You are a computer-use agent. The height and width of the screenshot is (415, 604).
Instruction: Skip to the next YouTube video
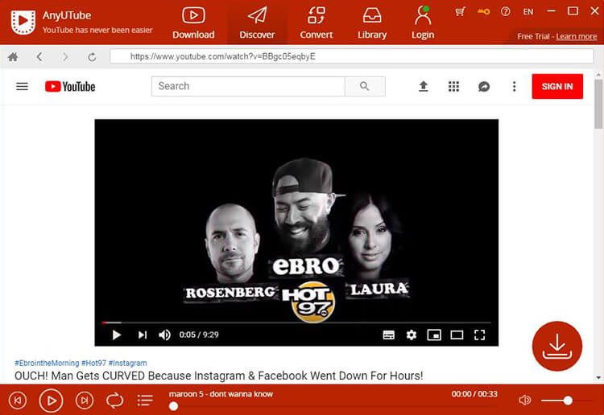tap(142, 335)
